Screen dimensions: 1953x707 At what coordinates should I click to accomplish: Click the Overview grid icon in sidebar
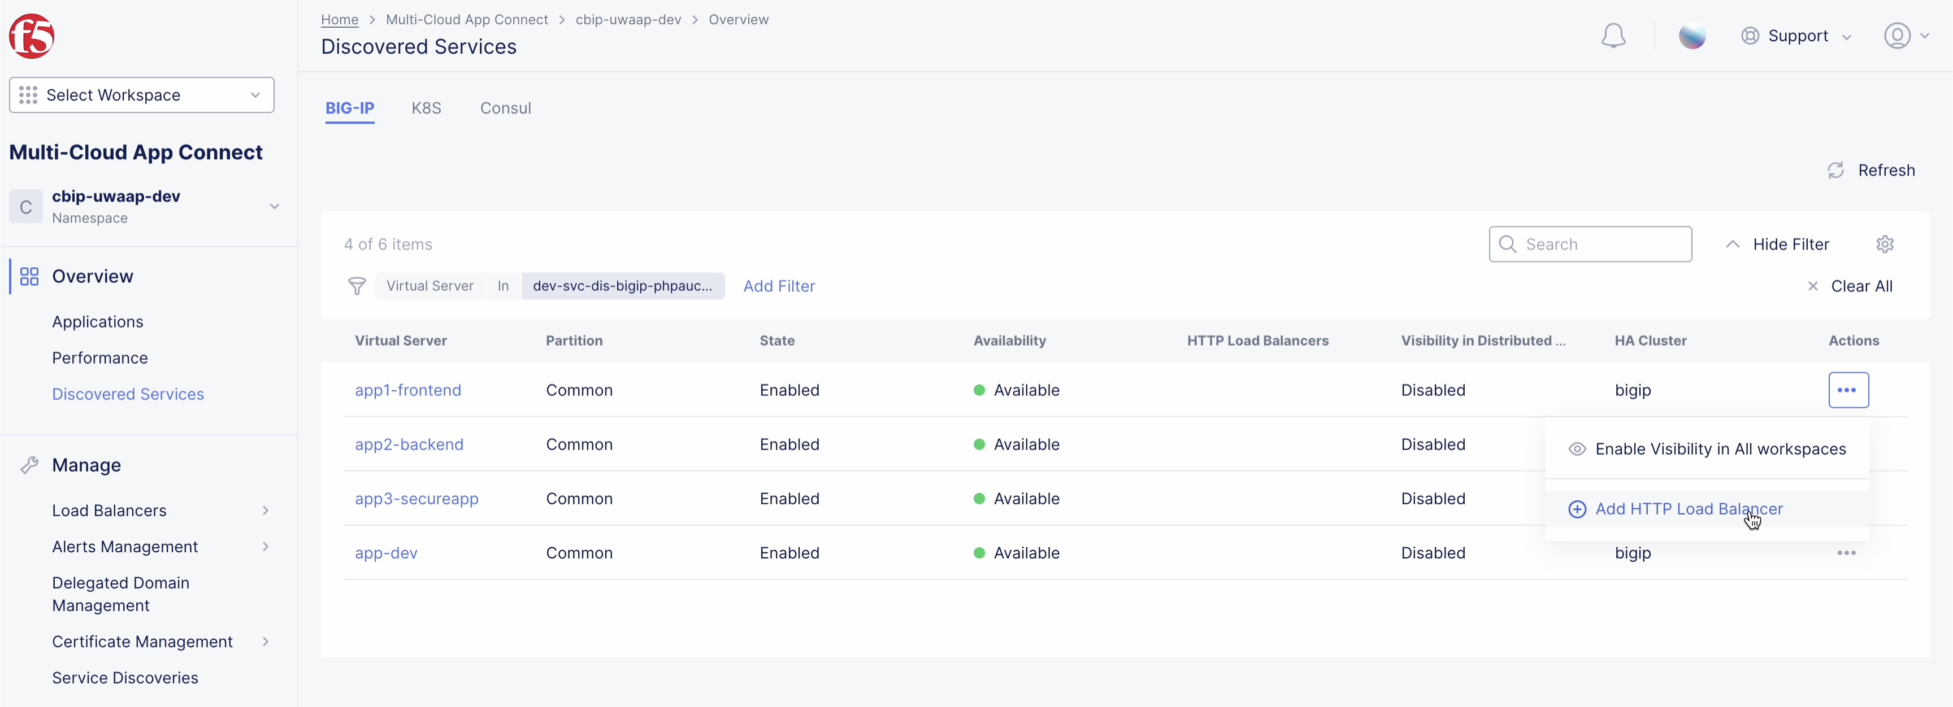[x=29, y=276]
